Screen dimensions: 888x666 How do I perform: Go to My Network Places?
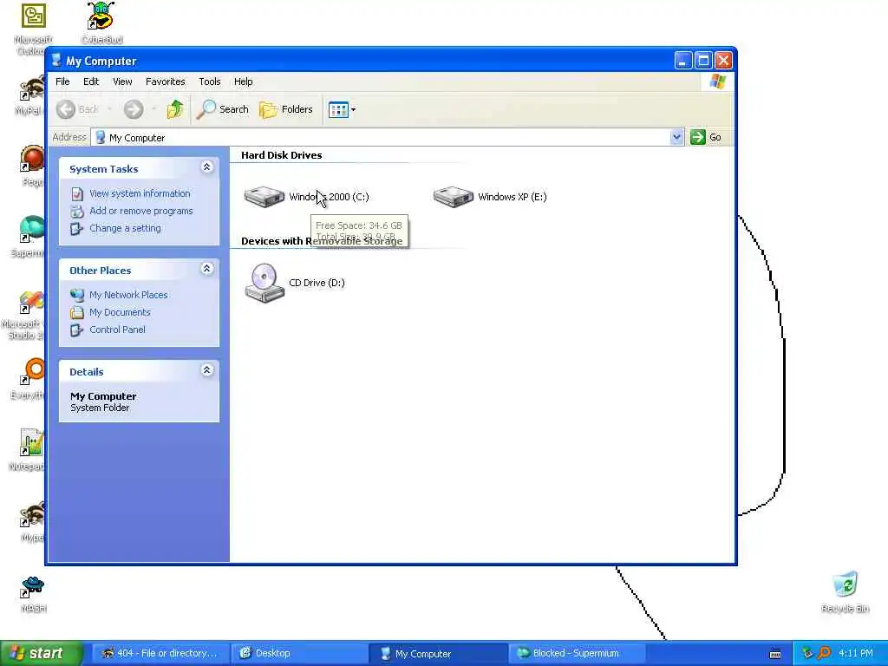pos(128,295)
